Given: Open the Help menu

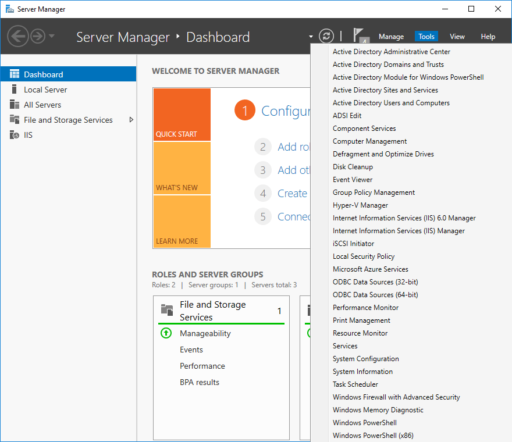Looking at the screenshot, I should pos(488,37).
